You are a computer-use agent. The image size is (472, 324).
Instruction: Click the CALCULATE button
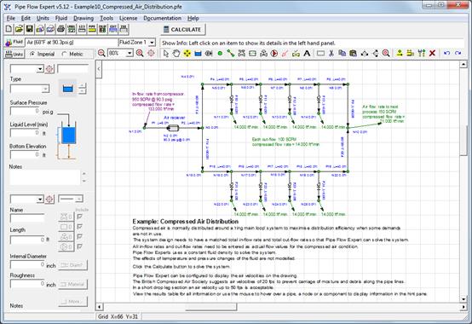(x=182, y=30)
